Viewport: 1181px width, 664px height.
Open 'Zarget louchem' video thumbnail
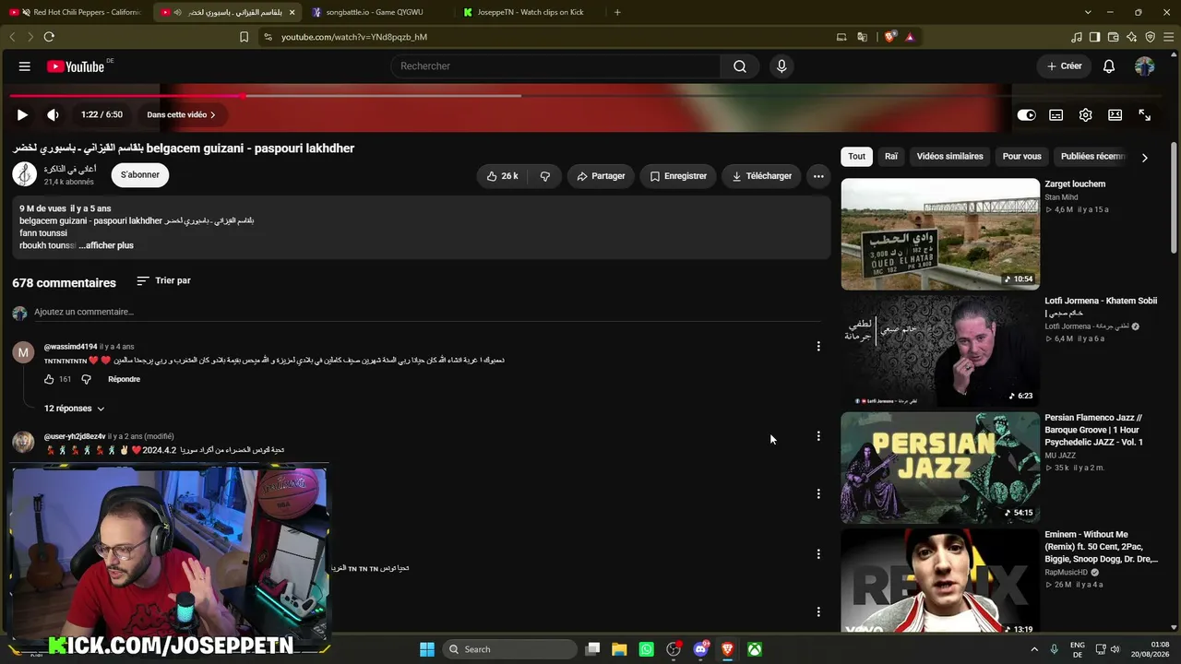940,234
